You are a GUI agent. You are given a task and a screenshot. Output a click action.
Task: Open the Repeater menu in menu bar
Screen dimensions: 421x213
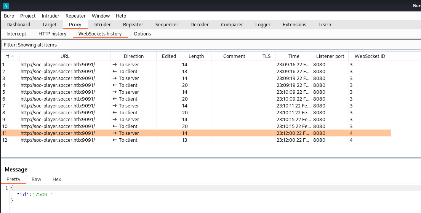(x=75, y=16)
